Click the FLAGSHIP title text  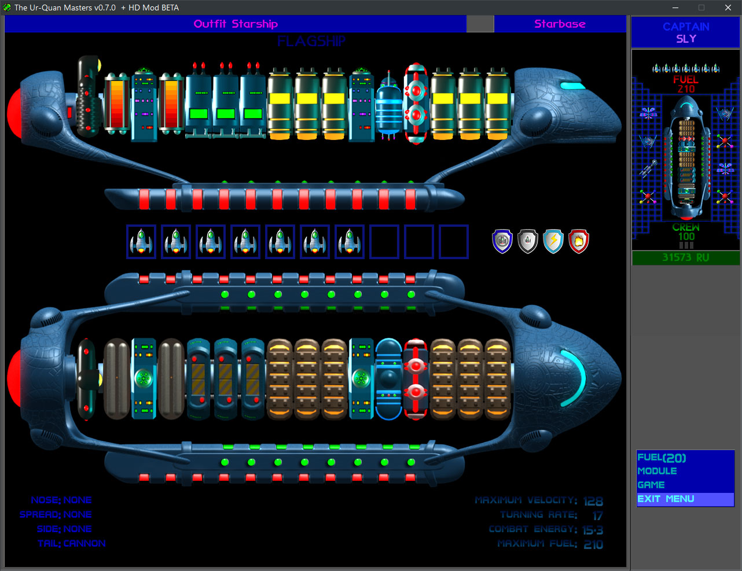(x=311, y=41)
